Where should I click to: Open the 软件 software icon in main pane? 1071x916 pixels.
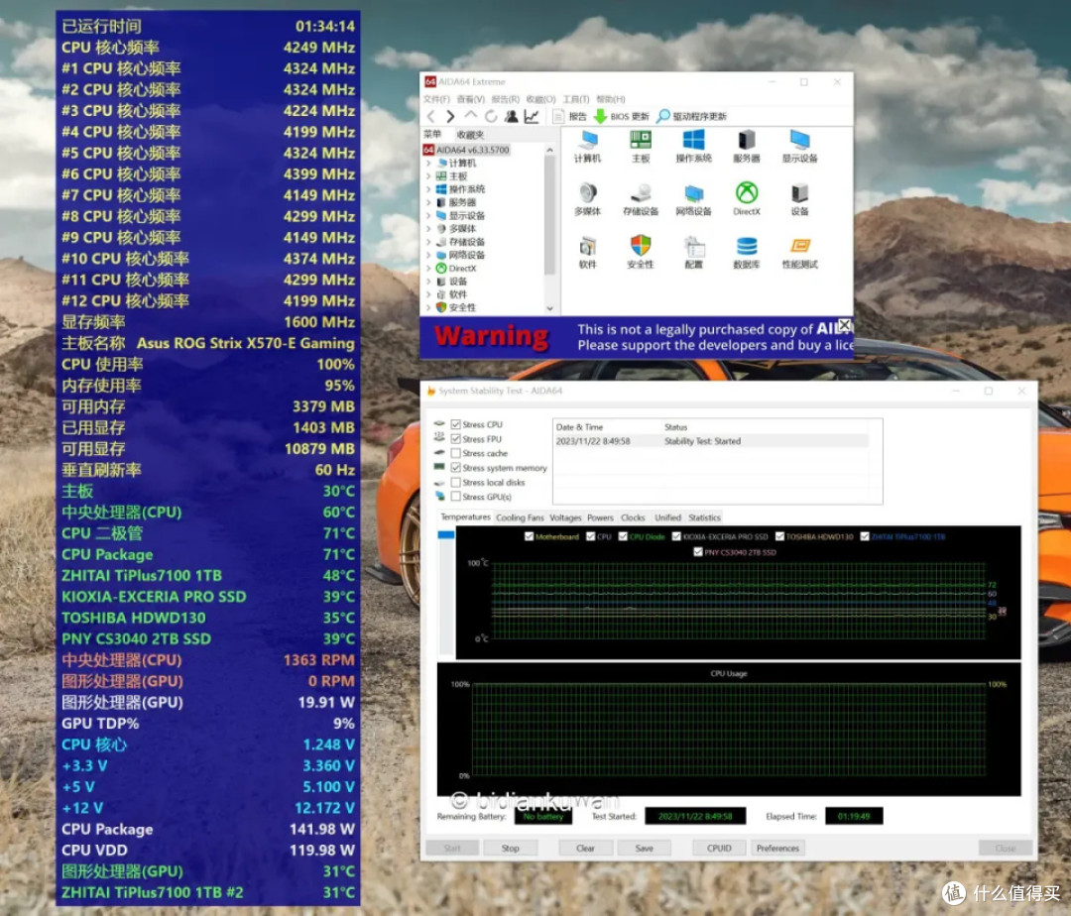click(x=588, y=252)
